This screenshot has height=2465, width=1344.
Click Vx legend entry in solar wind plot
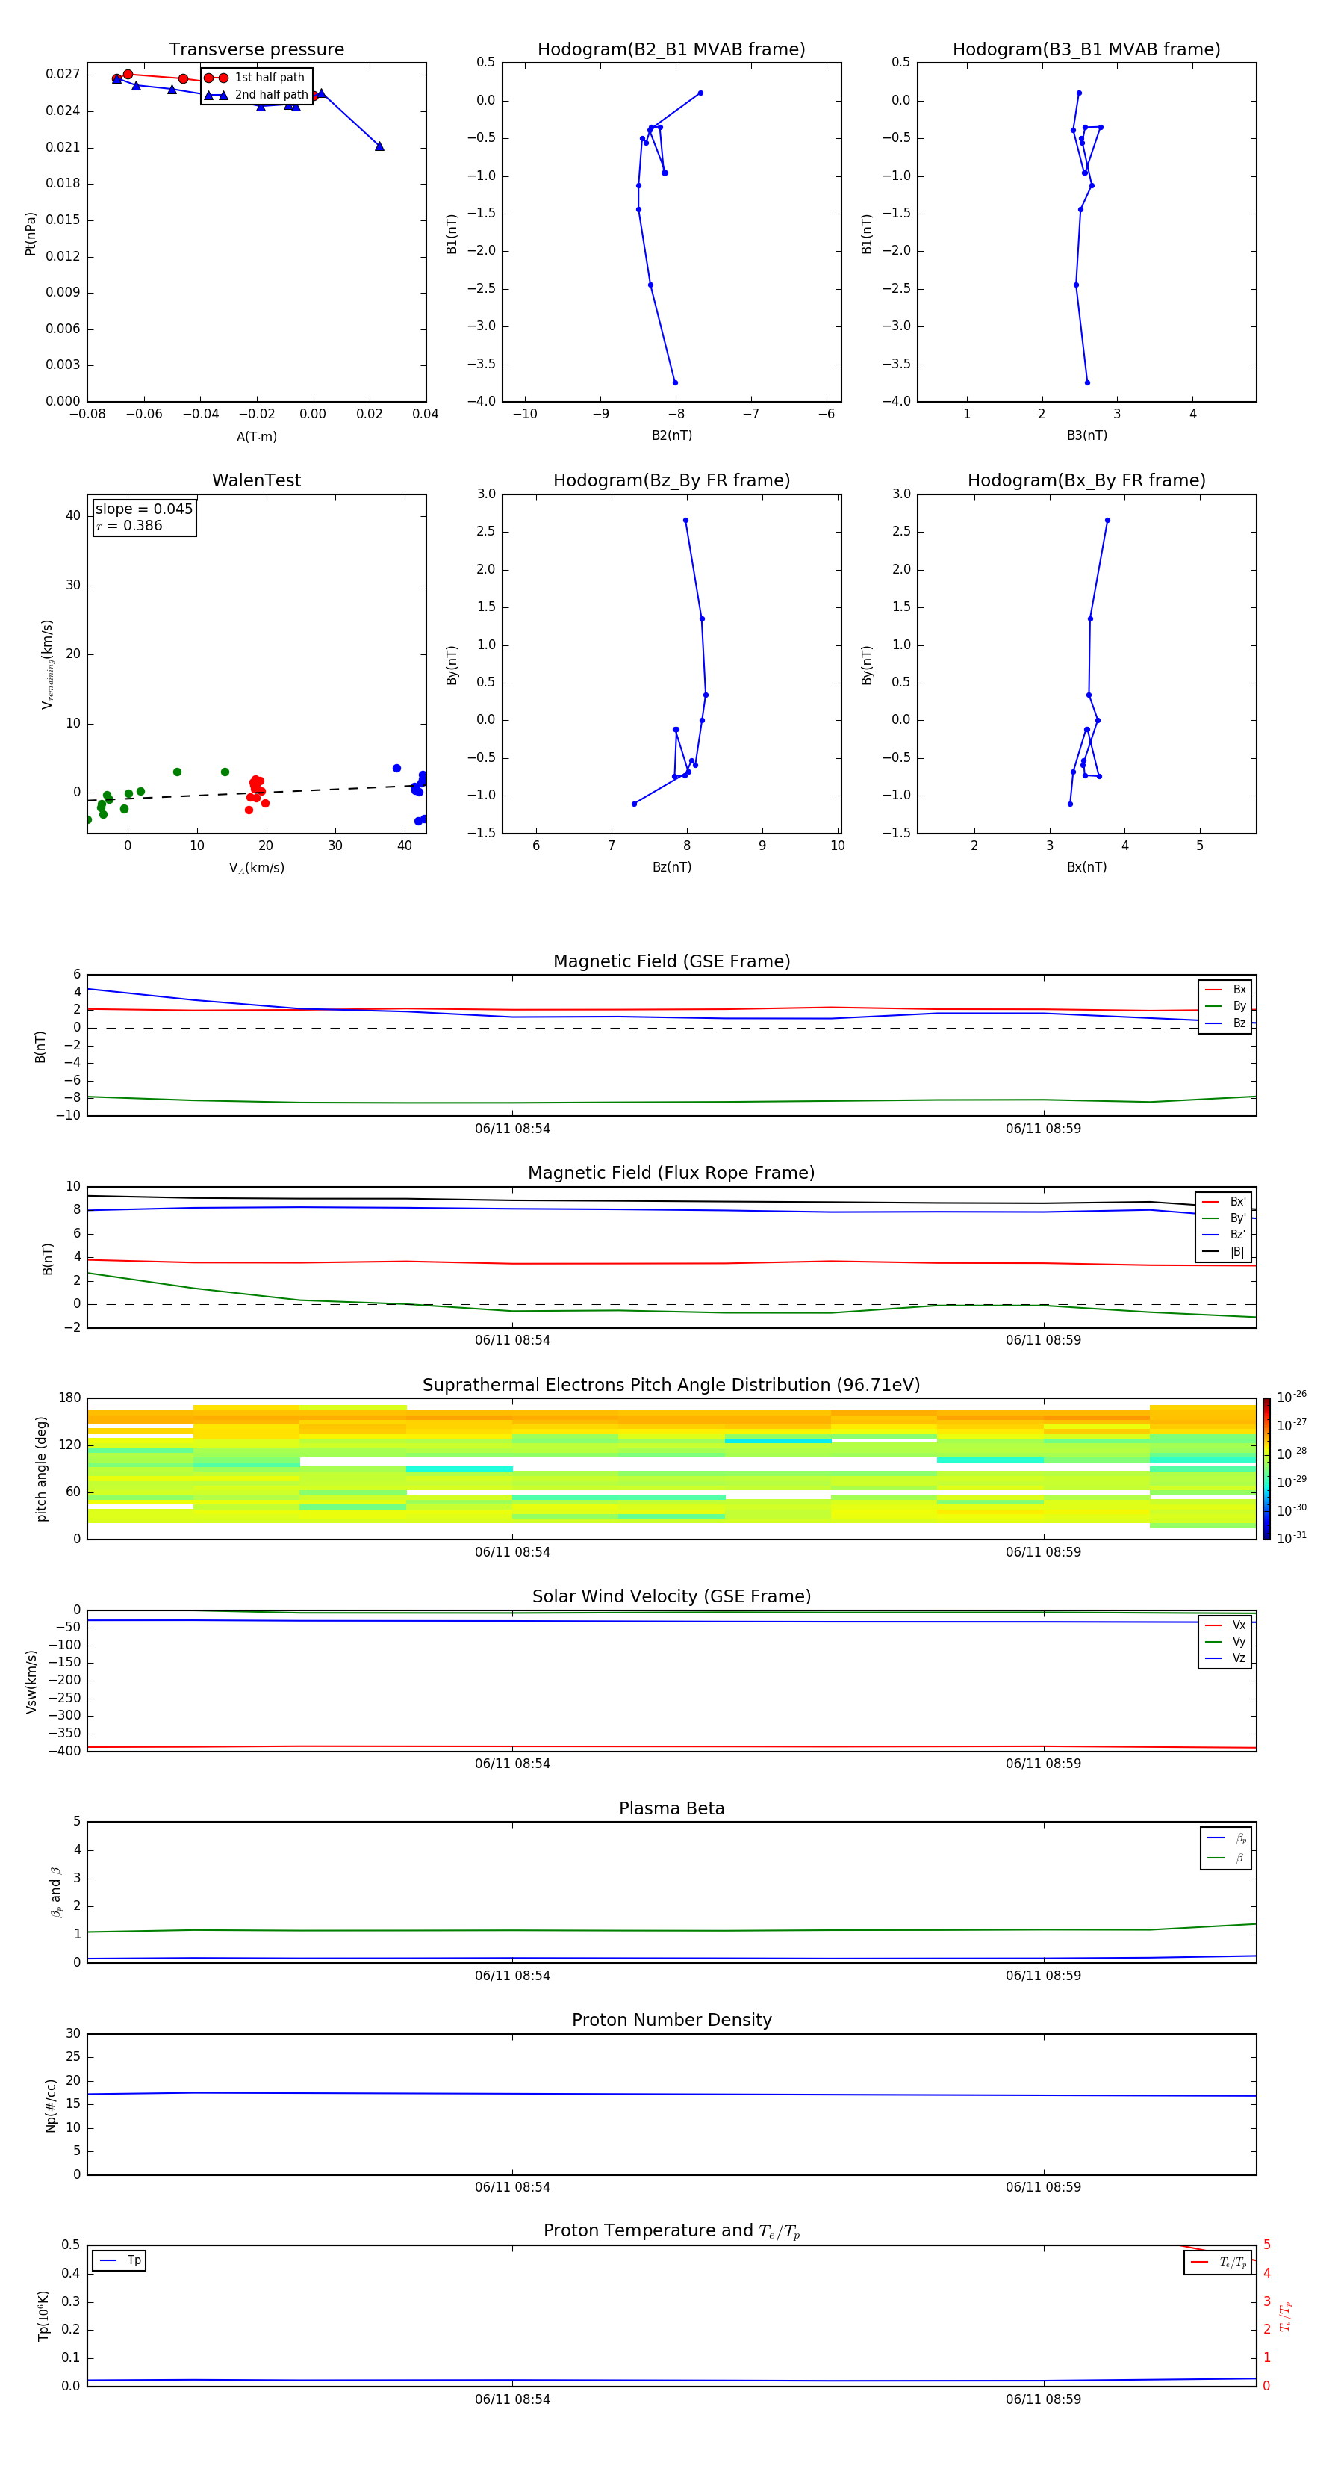[x=1225, y=1625]
